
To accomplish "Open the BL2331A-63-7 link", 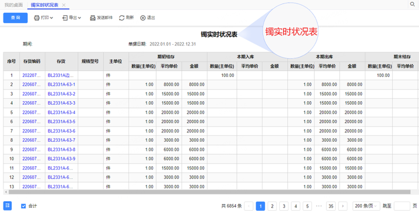I will point(62,140).
